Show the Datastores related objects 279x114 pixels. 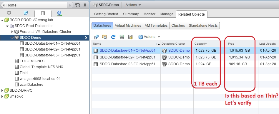coord(102,26)
